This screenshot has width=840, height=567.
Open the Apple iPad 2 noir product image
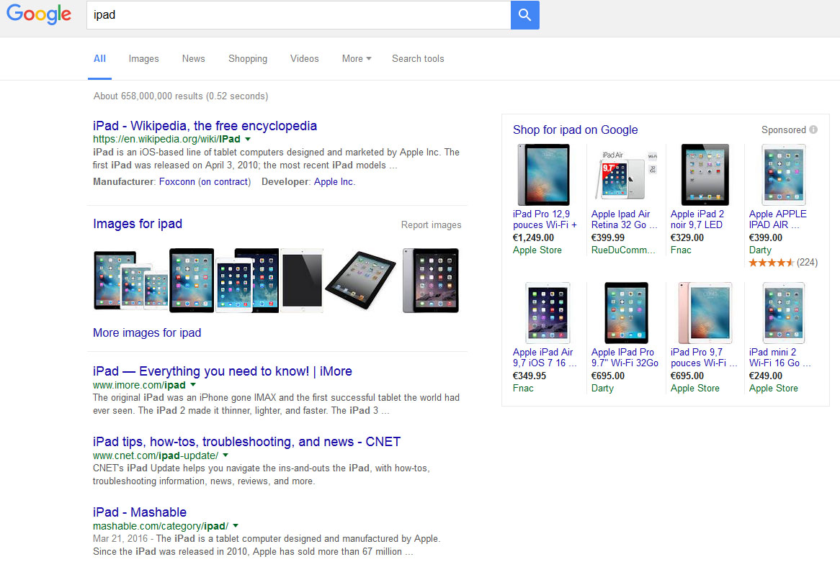705,175
